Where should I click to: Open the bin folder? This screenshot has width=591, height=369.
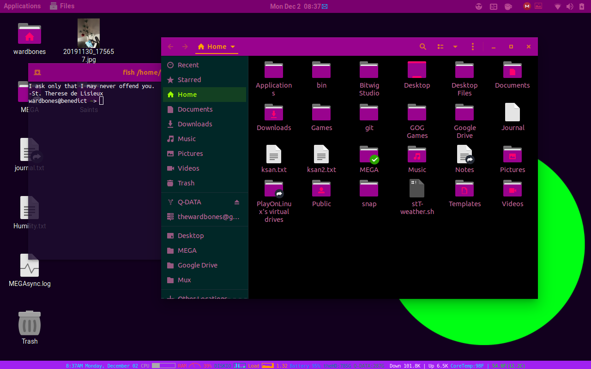321,75
